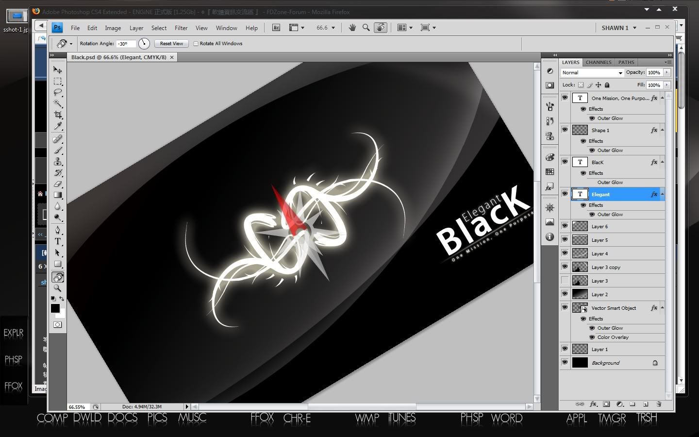Click the FFOX dock shortcut
The width and height of the screenshot is (699, 437).
[263, 418]
